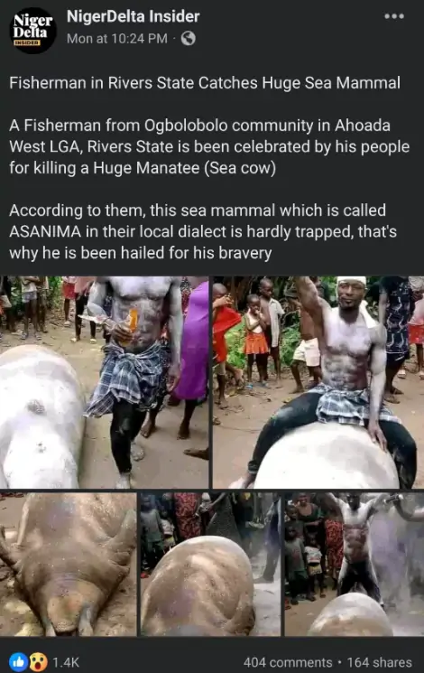Screen dimensions: 424x673
Task: Open NigerDelta Insider page name link
Action: click(x=133, y=16)
